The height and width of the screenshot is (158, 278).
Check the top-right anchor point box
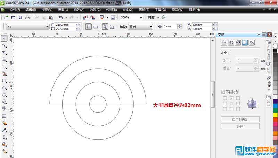pos(238,98)
